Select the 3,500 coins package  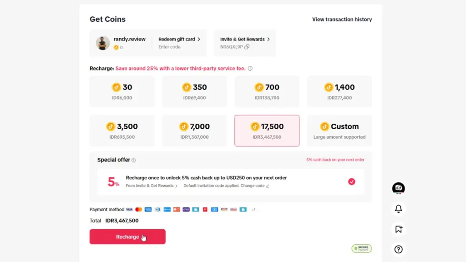click(x=122, y=130)
